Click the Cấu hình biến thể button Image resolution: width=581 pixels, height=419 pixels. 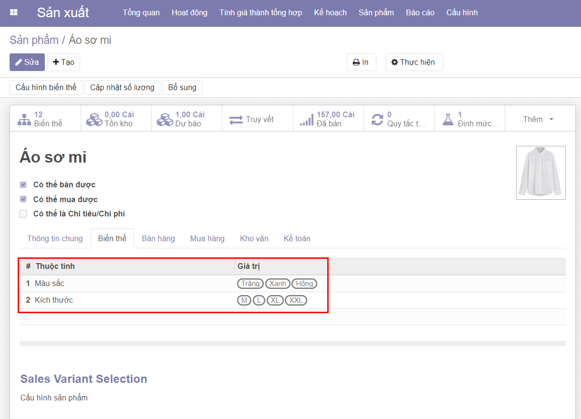pyautogui.click(x=46, y=87)
